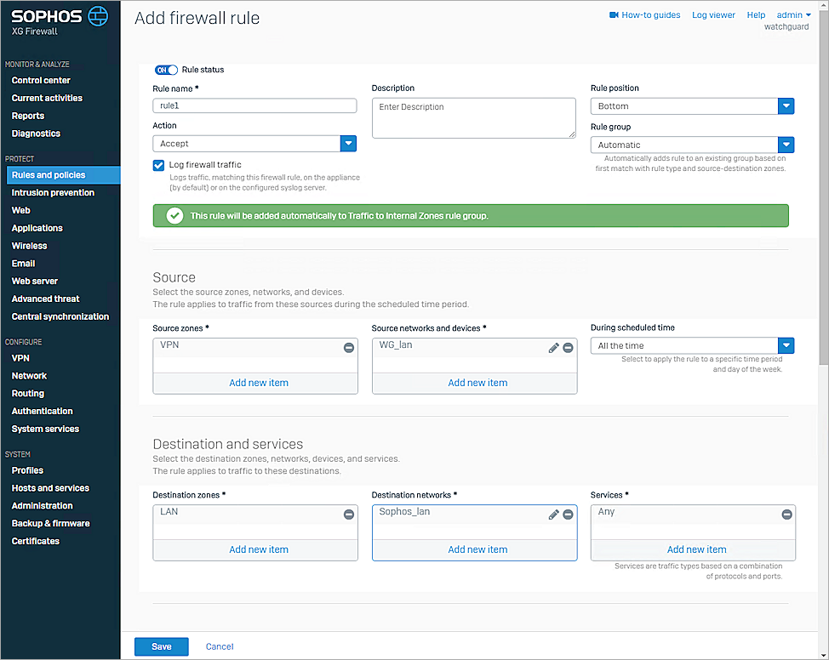Save the firewall rule

click(x=161, y=646)
